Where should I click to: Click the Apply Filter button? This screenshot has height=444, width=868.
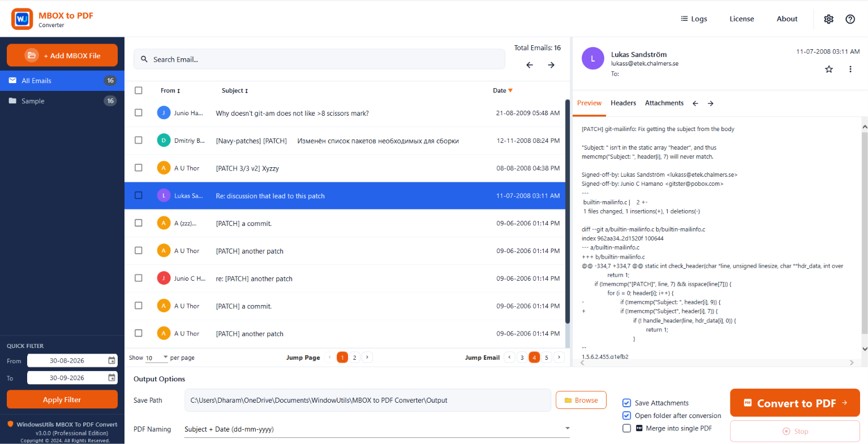click(62, 399)
